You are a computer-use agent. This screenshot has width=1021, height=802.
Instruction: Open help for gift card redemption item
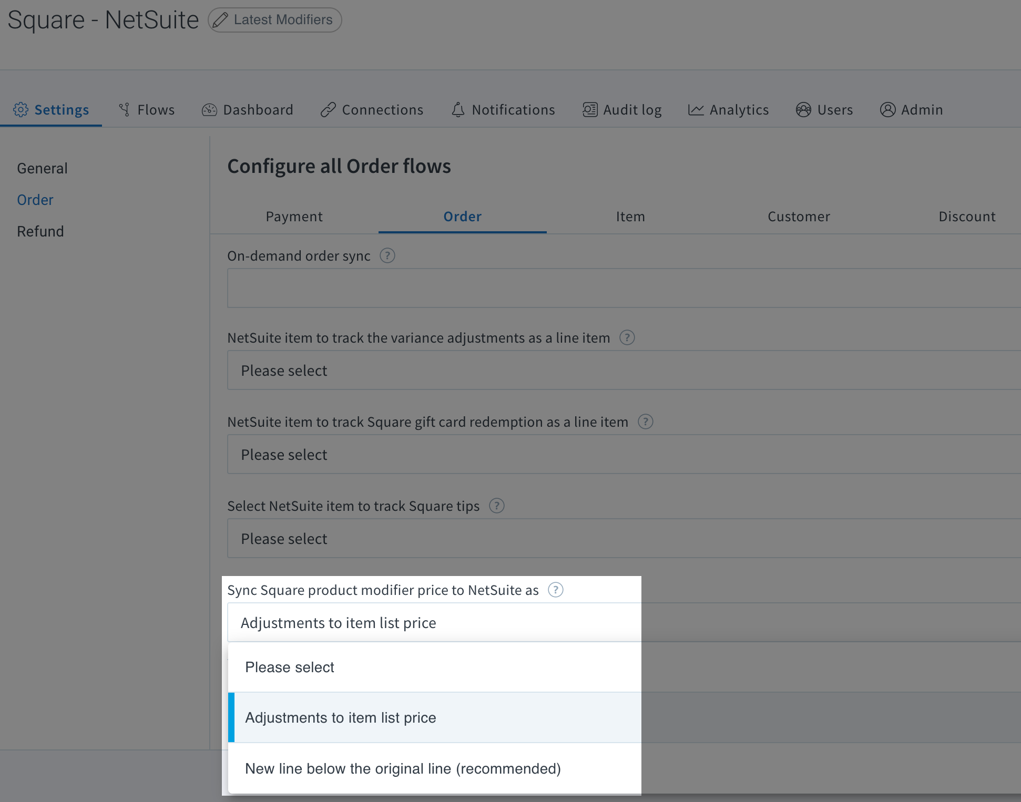646,422
